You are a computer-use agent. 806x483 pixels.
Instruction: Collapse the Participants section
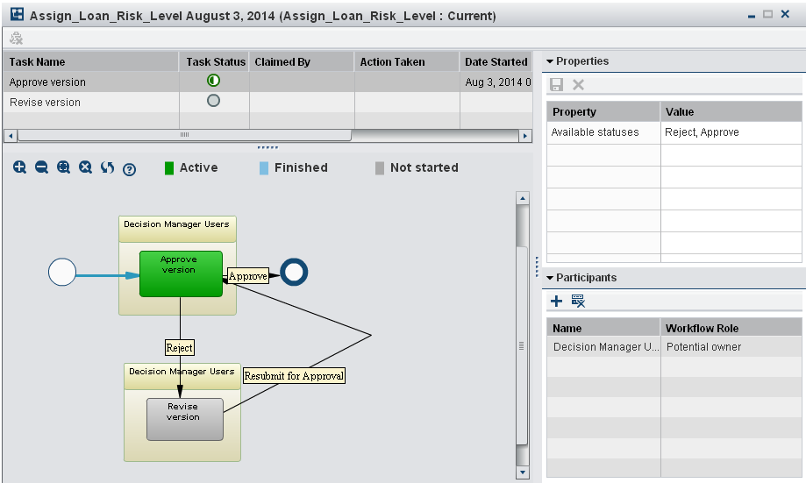point(550,278)
